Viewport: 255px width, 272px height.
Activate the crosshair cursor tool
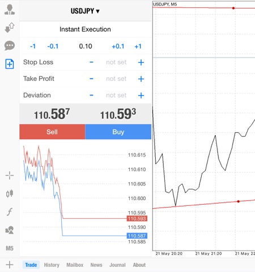point(10,176)
